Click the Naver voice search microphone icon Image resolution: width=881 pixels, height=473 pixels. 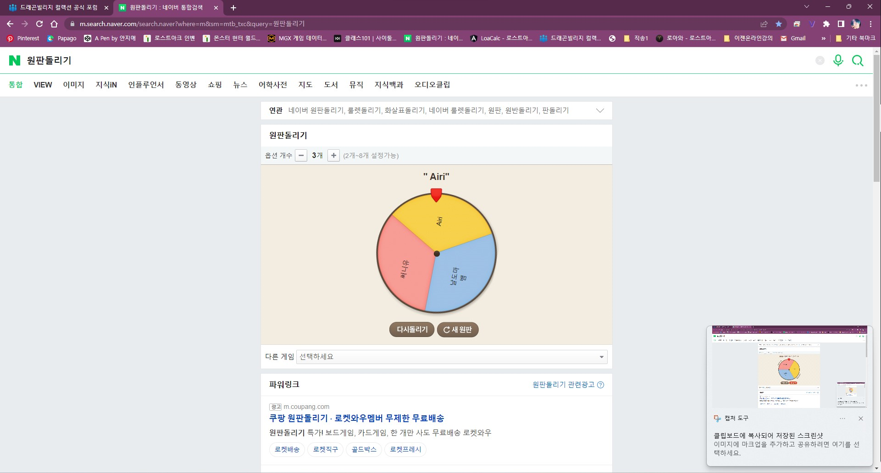(x=838, y=60)
